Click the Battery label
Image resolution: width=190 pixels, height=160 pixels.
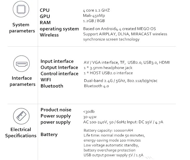49,135
